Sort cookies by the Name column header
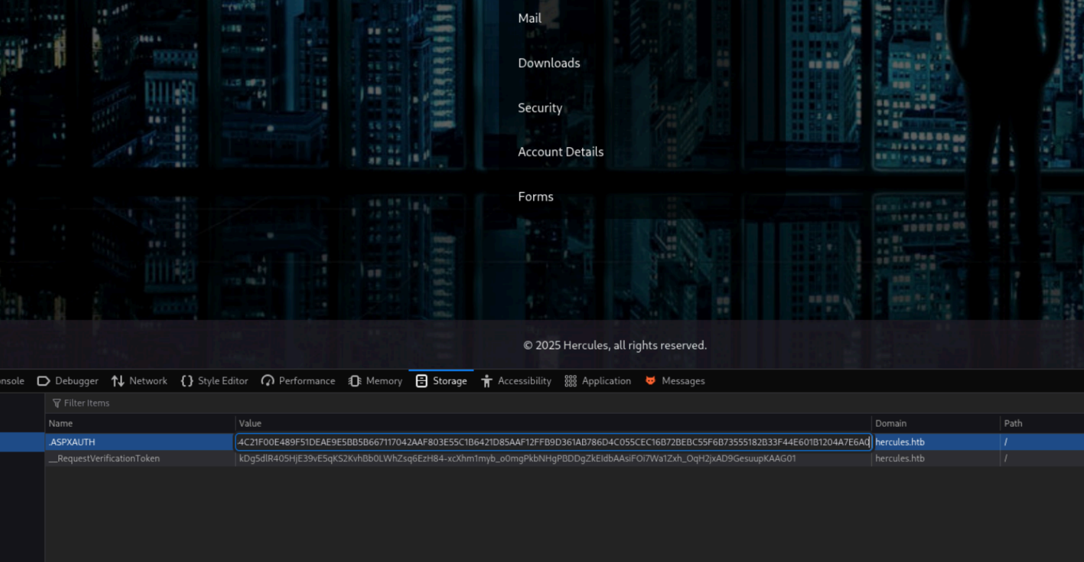The image size is (1084, 562). [140, 423]
